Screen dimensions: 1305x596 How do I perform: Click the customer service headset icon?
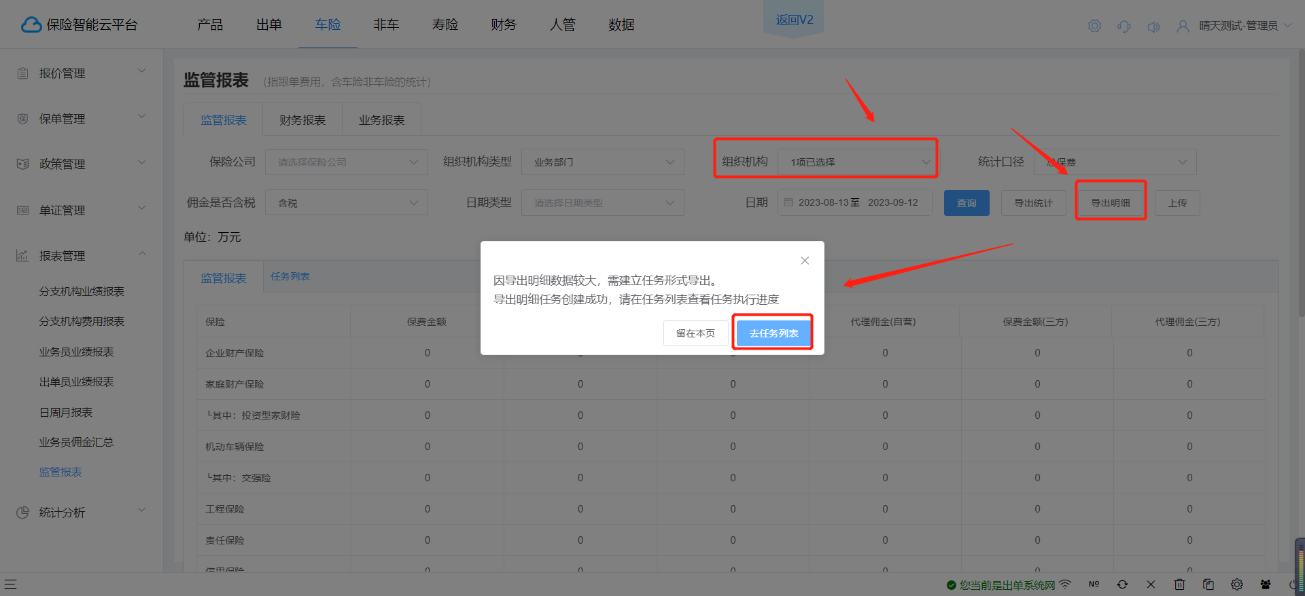tap(1124, 26)
